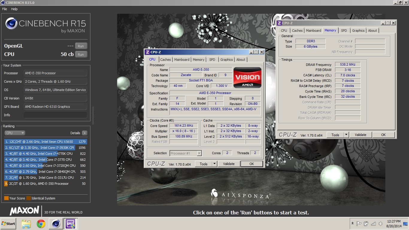Switch to About tab in front CPU-Z
This screenshot has width=409, height=230.
(241, 60)
